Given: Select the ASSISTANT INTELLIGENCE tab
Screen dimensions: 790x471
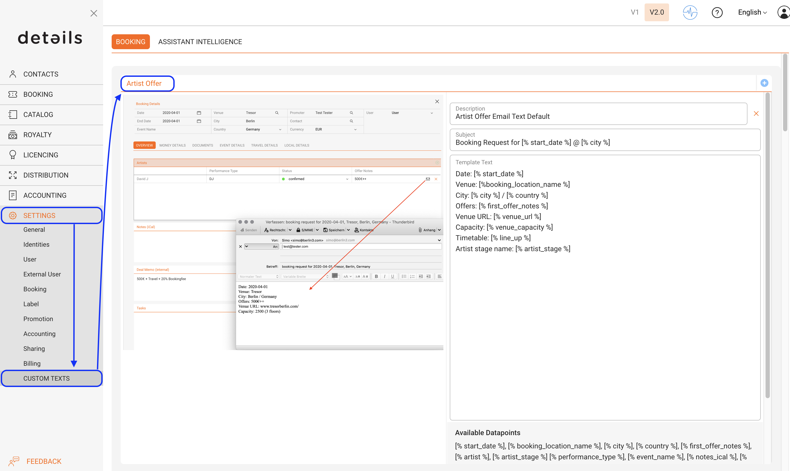Looking at the screenshot, I should (200, 42).
